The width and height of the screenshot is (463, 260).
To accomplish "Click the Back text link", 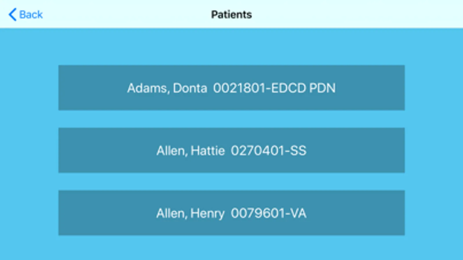I will tap(31, 14).
